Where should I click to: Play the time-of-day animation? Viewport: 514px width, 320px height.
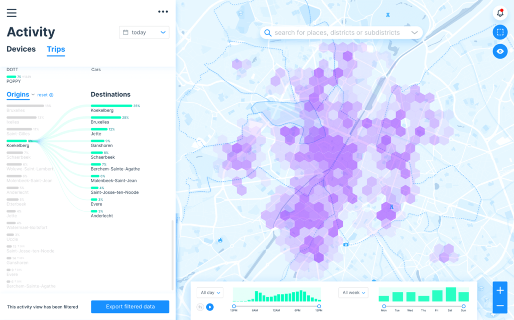click(x=210, y=307)
